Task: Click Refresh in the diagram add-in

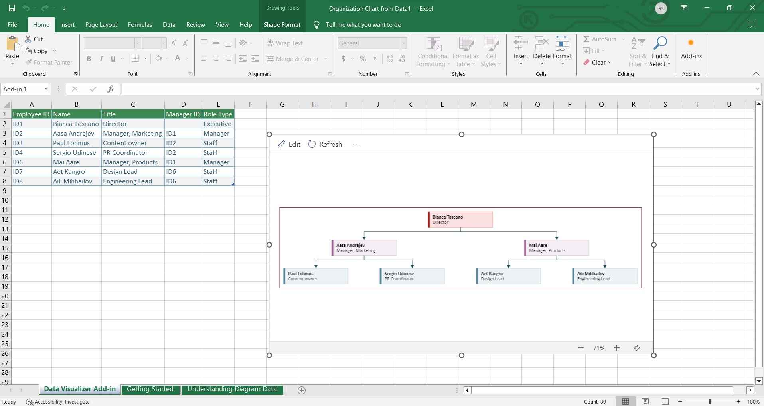Action: (x=325, y=144)
